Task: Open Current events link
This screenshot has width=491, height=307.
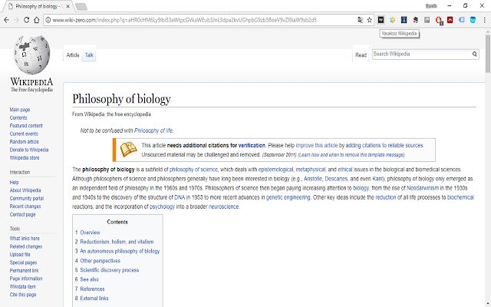Action: click(24, 134)
